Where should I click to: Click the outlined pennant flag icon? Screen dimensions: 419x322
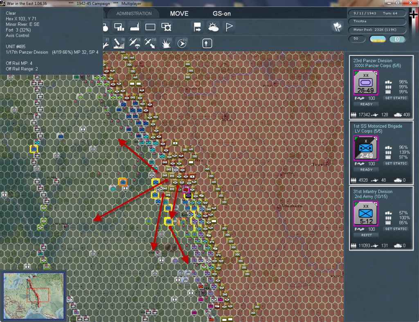pos(229,27)
